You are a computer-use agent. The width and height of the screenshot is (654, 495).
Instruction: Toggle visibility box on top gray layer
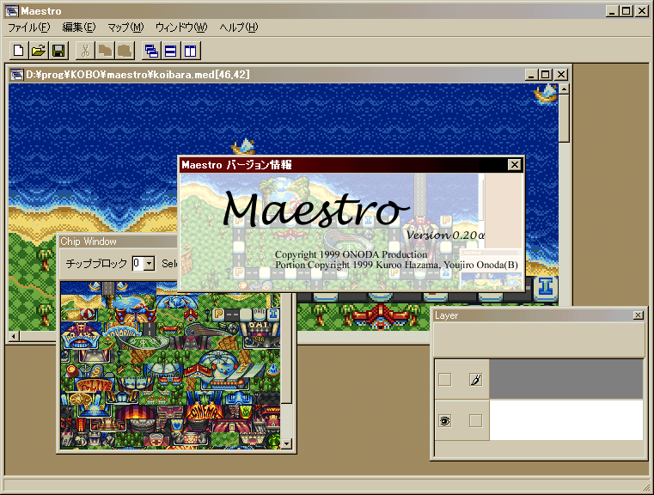(445, 380)
